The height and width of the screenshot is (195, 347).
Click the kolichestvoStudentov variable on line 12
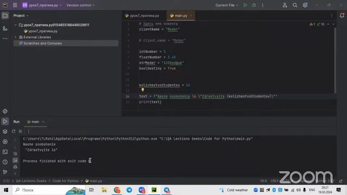point(159,85)
